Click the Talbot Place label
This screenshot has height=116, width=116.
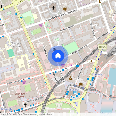pyautogui.click(x=80, y=73)
